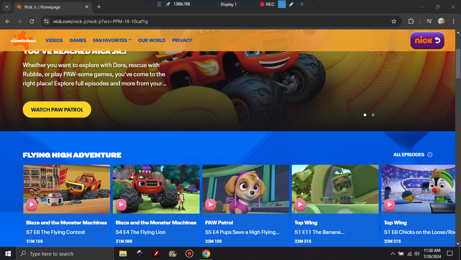Click the browser forward arrow
This screenshot has width=461, height=260.
pos(20,21)
